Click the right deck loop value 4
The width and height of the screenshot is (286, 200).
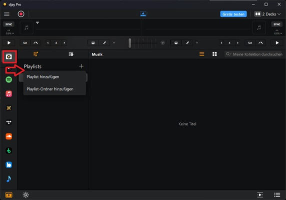click(x=229, y=43)
